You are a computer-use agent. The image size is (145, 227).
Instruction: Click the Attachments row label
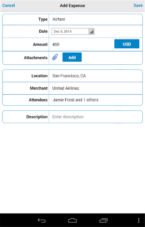pos(35,58)
